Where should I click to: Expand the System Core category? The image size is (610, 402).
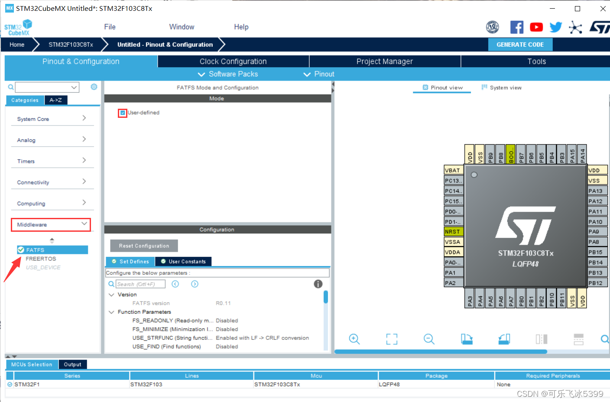84,118
